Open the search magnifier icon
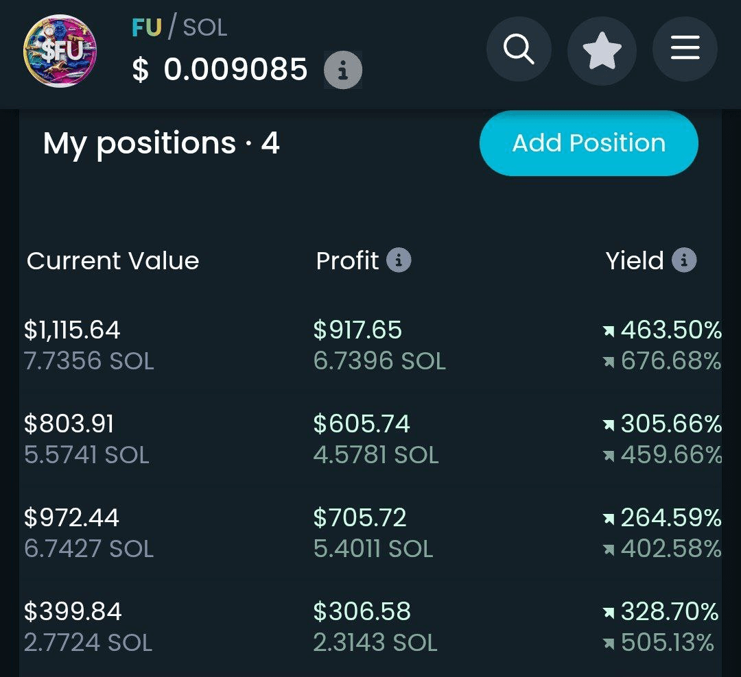Screen dimensions: 741x677 click(519, 50)
